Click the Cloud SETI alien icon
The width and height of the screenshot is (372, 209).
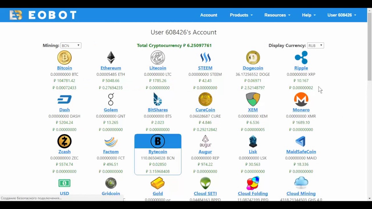tap(205, 183)
